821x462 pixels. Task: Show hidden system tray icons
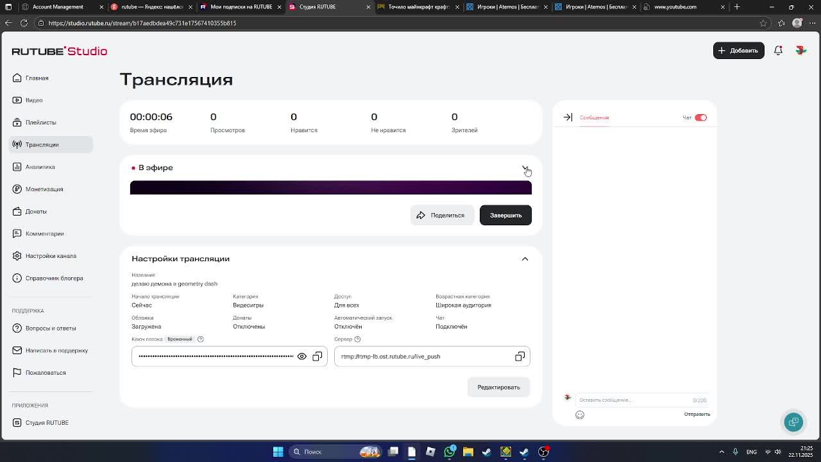722,452
